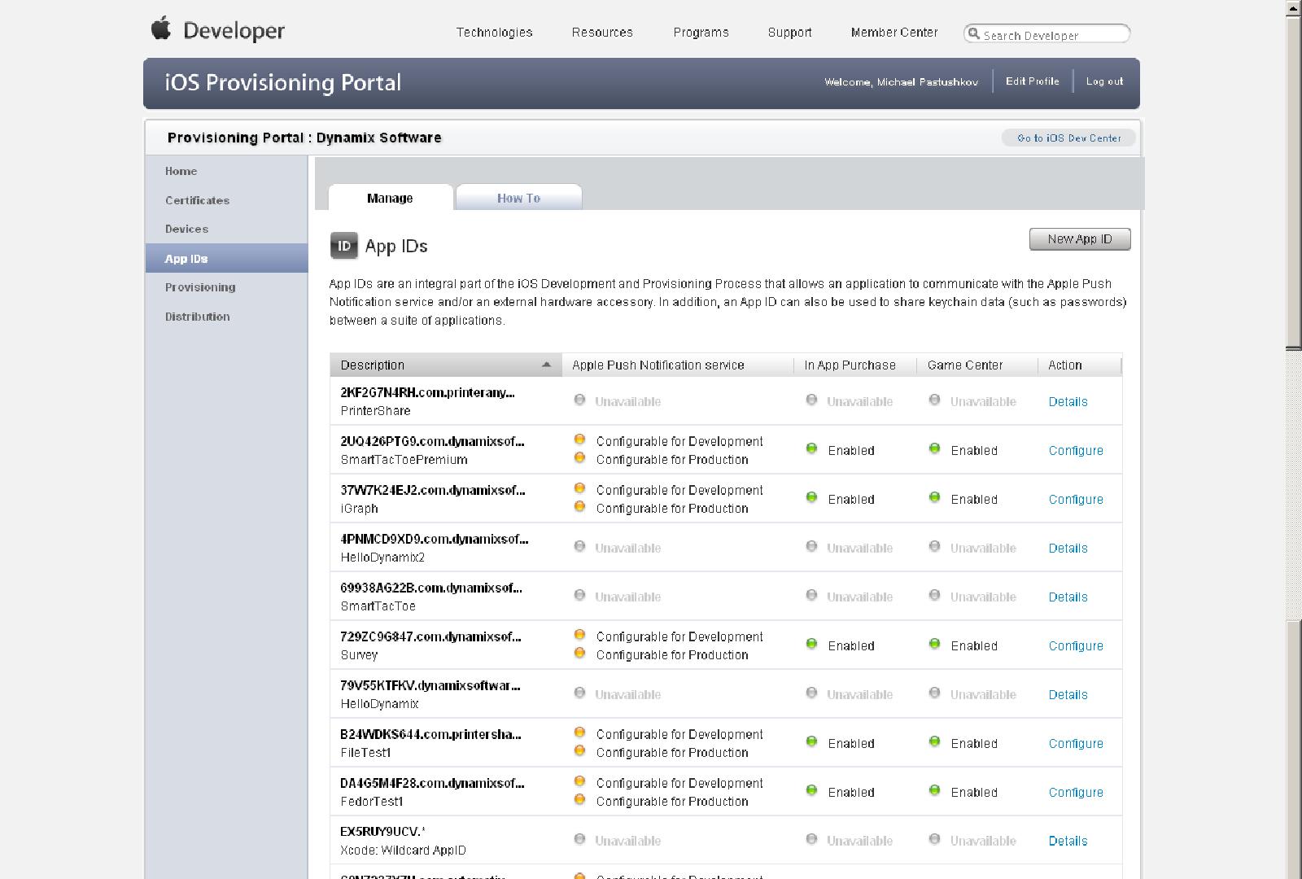Configure the SmartTacToePremium App ID
The height and width of the screenshot is (879, 1302).
click(x=1076, y=450)
